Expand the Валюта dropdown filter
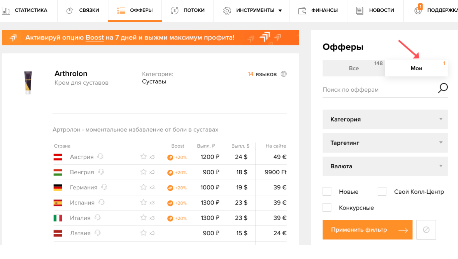The image size is (458, 259). (385, 166)
